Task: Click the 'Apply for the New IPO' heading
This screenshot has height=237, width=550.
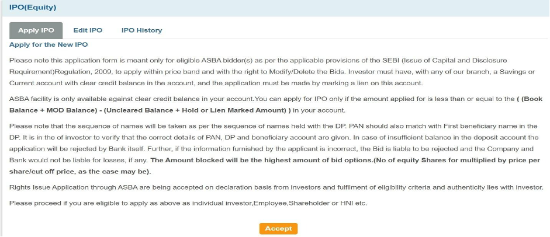Action: 49,44
